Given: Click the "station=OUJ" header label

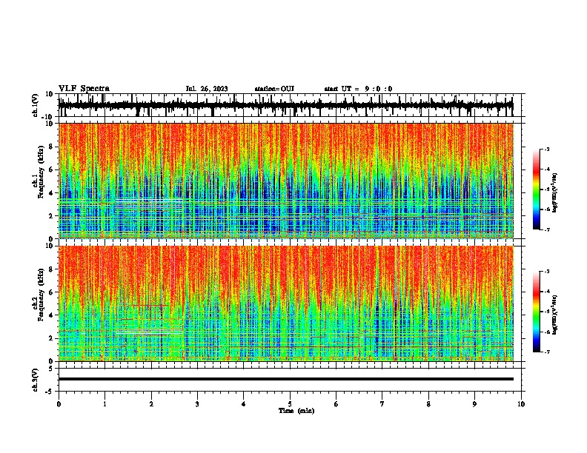Looking at the screenshot, I should coord(274,89).
